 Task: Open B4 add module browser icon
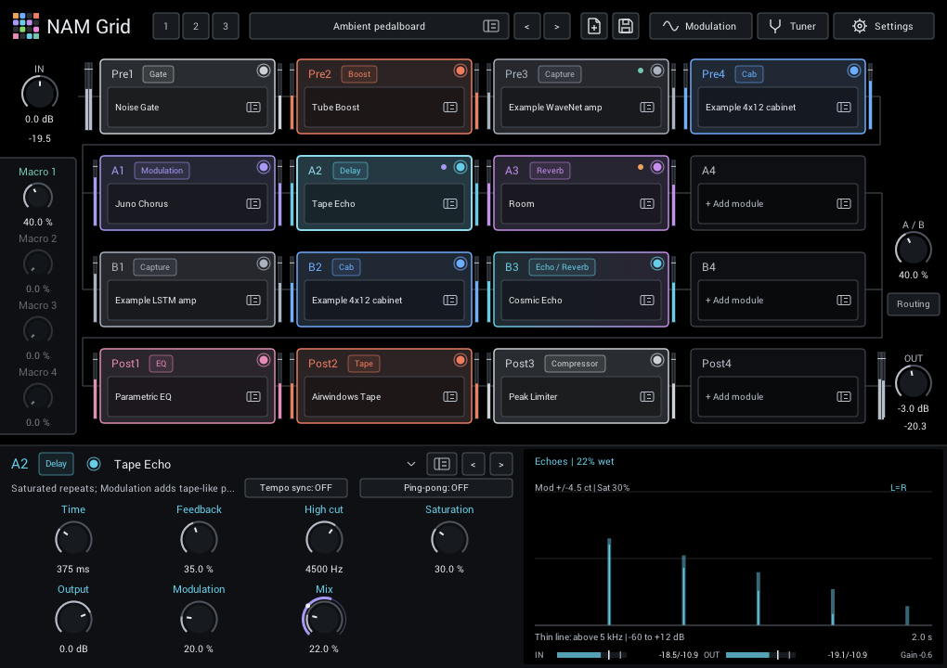click(844, 300)
